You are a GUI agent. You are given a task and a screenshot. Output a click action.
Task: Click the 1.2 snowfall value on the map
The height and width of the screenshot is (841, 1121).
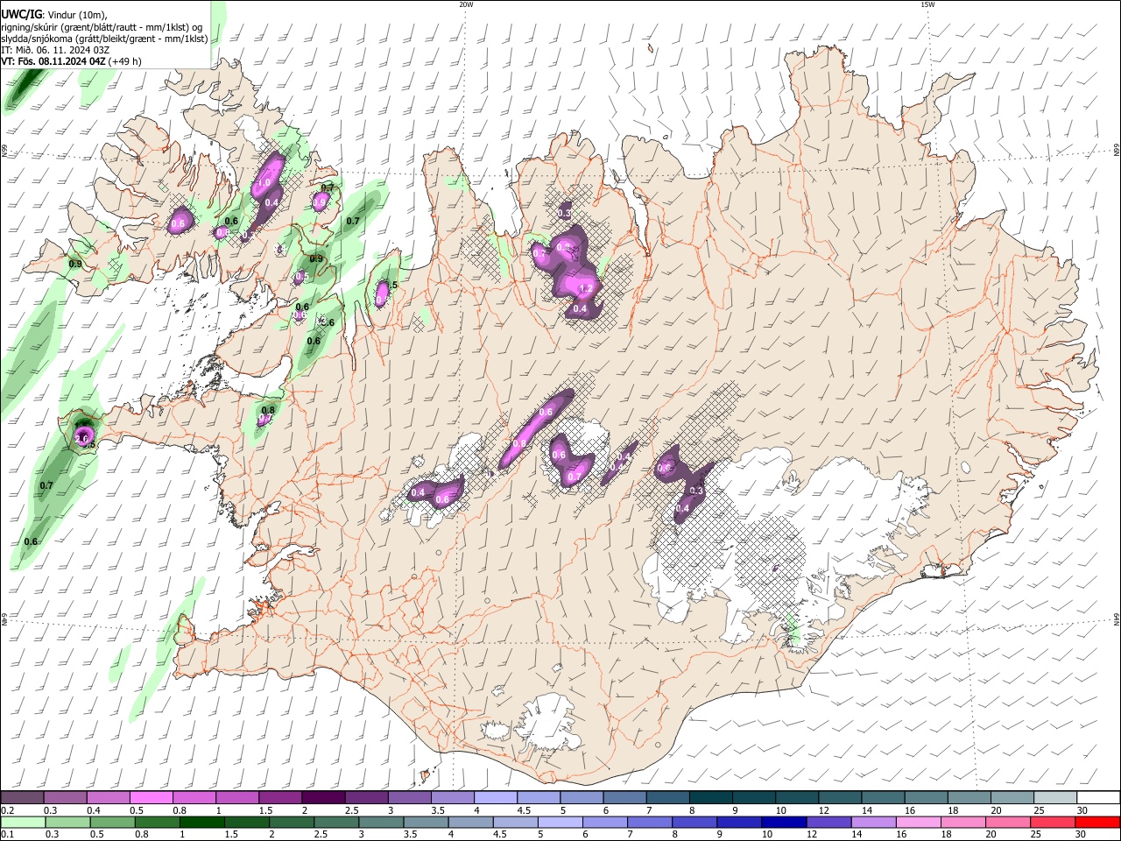coord(587,289)
